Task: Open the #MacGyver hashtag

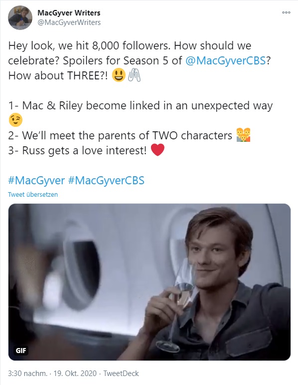Action: (36, 180)
